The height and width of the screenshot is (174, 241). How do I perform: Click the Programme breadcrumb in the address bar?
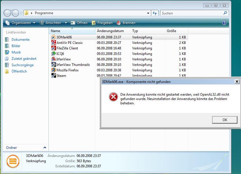tap(44, 13)
